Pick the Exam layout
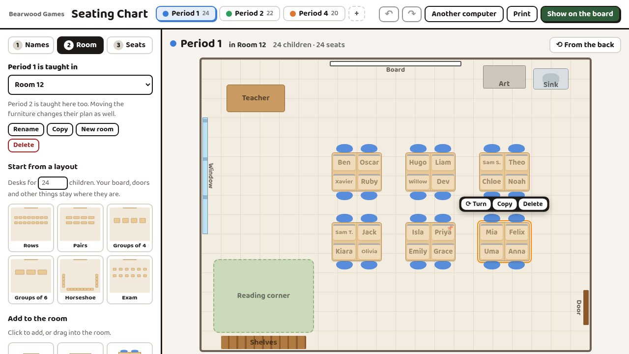629x354 pixels. point(130,280)
